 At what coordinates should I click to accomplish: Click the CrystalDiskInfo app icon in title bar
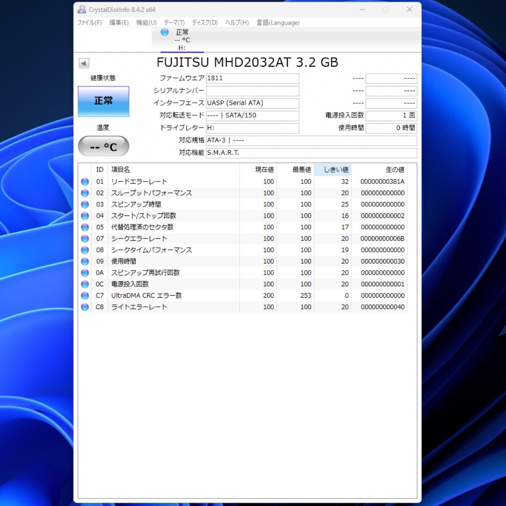pos(82,9)
